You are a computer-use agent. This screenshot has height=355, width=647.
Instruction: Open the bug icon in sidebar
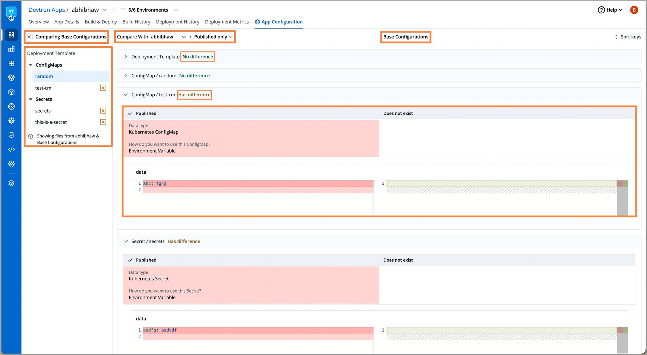tap(11, 121)
